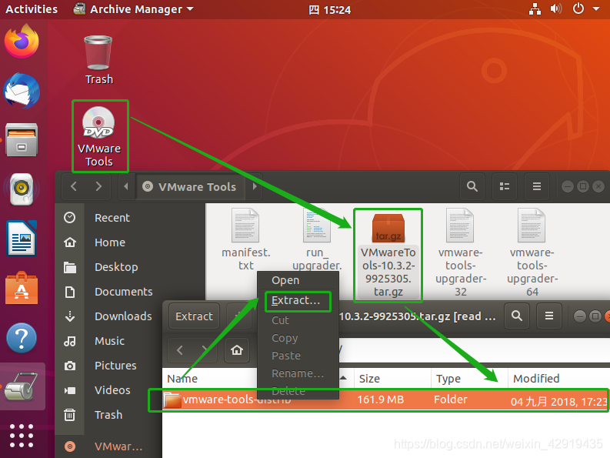Click the Activities button
610x458 pixels.
31,9
